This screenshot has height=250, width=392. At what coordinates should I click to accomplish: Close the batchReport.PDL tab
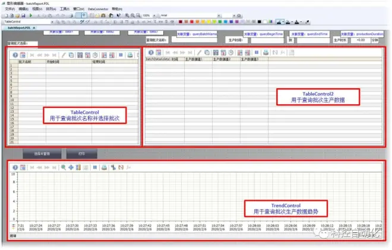pos(34,28)
